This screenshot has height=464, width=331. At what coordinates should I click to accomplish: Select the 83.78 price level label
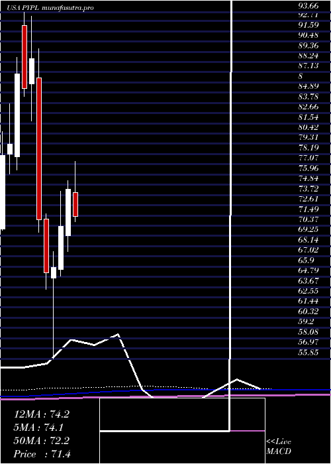(308, 97)
